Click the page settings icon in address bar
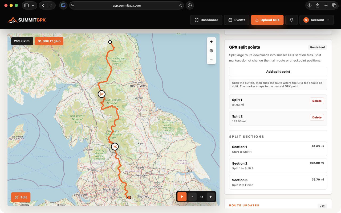This screenshot has width=341, height=213. click(73, 5)
